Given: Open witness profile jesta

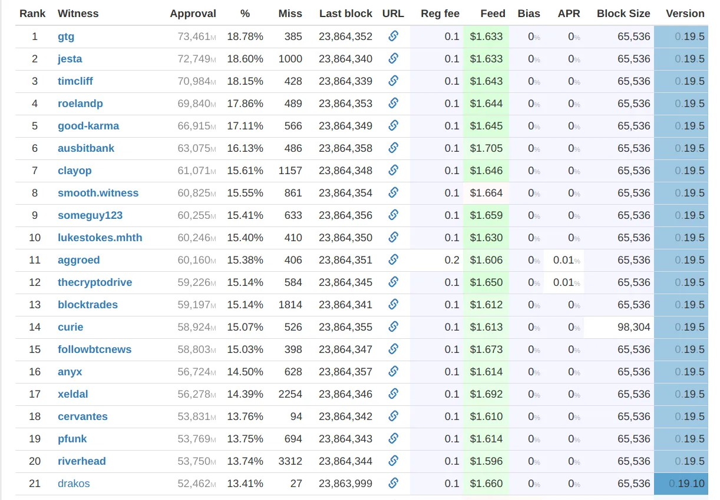Looking at the screenshot, I should (x=70, y=59).
